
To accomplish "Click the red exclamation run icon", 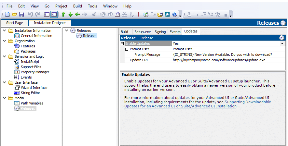I will tap(139, 14).
